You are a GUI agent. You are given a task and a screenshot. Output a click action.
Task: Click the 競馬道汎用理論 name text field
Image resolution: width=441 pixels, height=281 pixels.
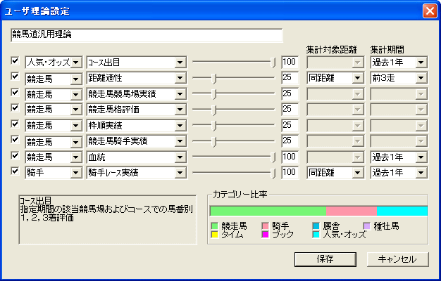(147, 35)
